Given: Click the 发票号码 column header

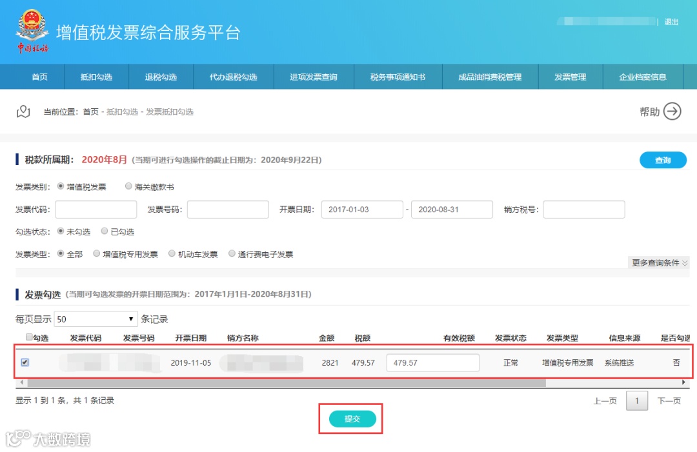Looking at the screenshot, I should coord(139,338).
